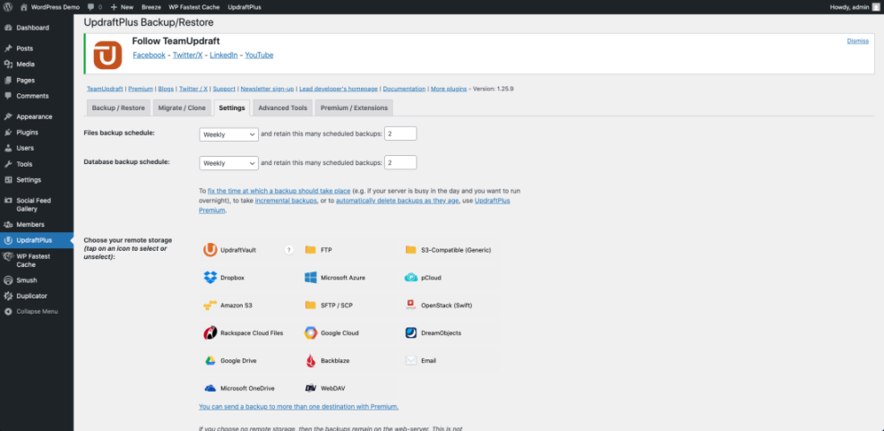Open Smush in the sidebar
Image resolution: width=884 pixels, height=431 pixels.
pos(37,280)
